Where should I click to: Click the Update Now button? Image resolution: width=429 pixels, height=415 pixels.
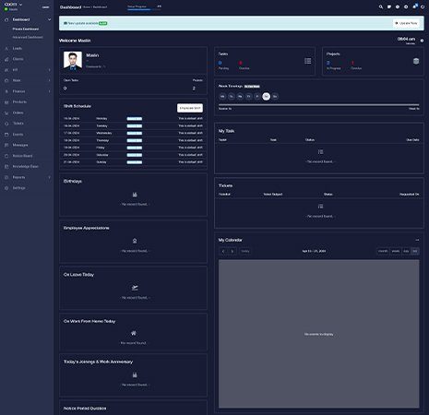pos(406,23)
